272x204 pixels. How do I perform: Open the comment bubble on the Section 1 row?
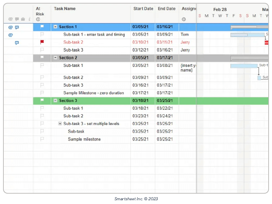[x=17, y=27]
